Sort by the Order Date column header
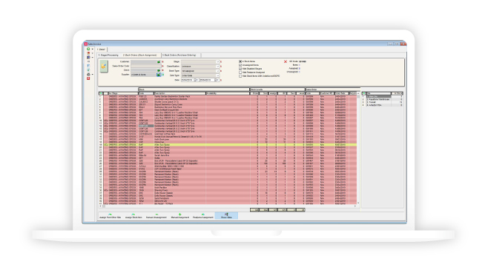 (x=342, y=93)
